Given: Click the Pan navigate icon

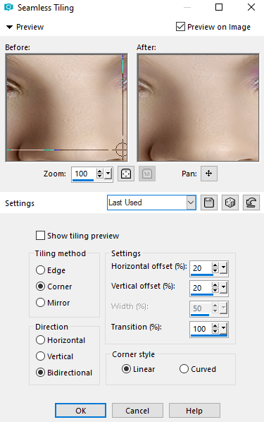Looking at the screenshot, I should (208, 174).
